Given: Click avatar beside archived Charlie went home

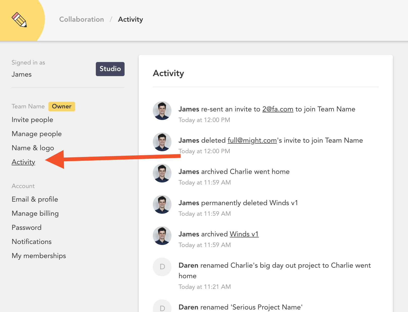Looking at the screenshot, I should [162, 173].
